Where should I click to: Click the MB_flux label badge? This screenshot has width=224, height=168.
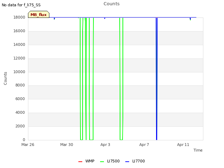pyautogui.click(x=39, y=14)
